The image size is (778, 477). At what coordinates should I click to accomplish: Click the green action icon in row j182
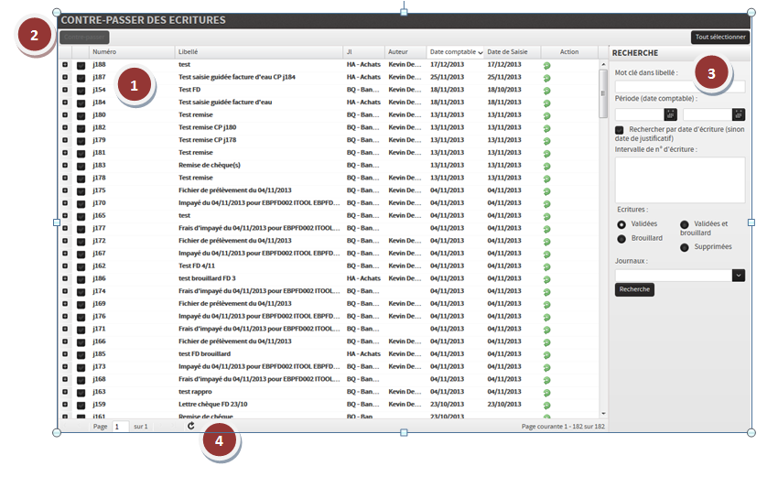[x=546, y=128]
